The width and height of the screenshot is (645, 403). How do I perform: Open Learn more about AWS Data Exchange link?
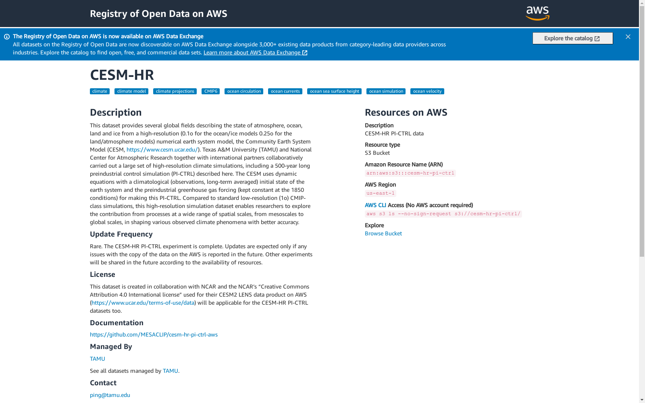pyautogui.click(x=256, y=52)
